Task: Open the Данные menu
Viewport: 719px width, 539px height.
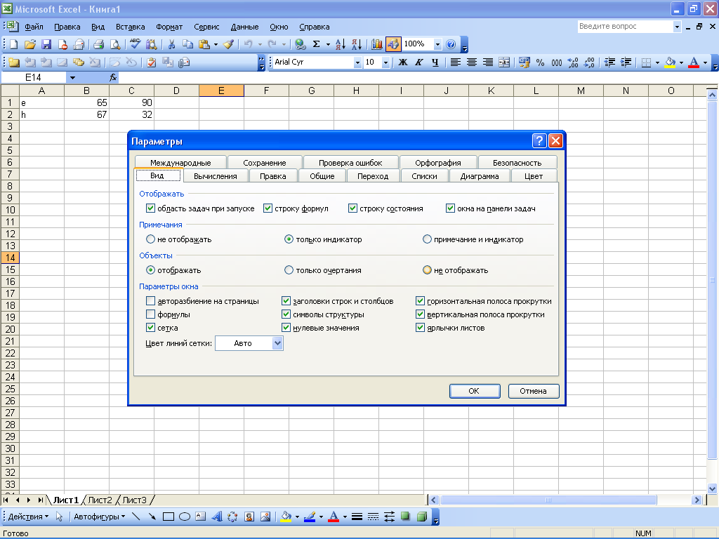Action: pyautogui.click(x=244, y=27)
